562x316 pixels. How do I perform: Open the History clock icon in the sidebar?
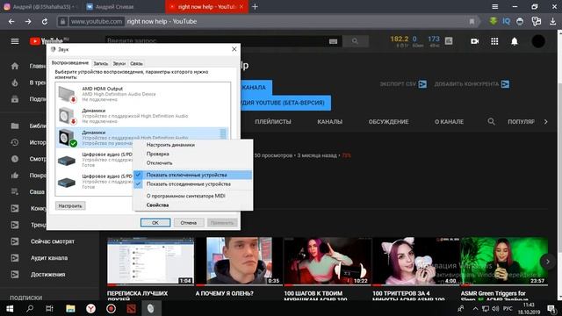tap(15, 142)
